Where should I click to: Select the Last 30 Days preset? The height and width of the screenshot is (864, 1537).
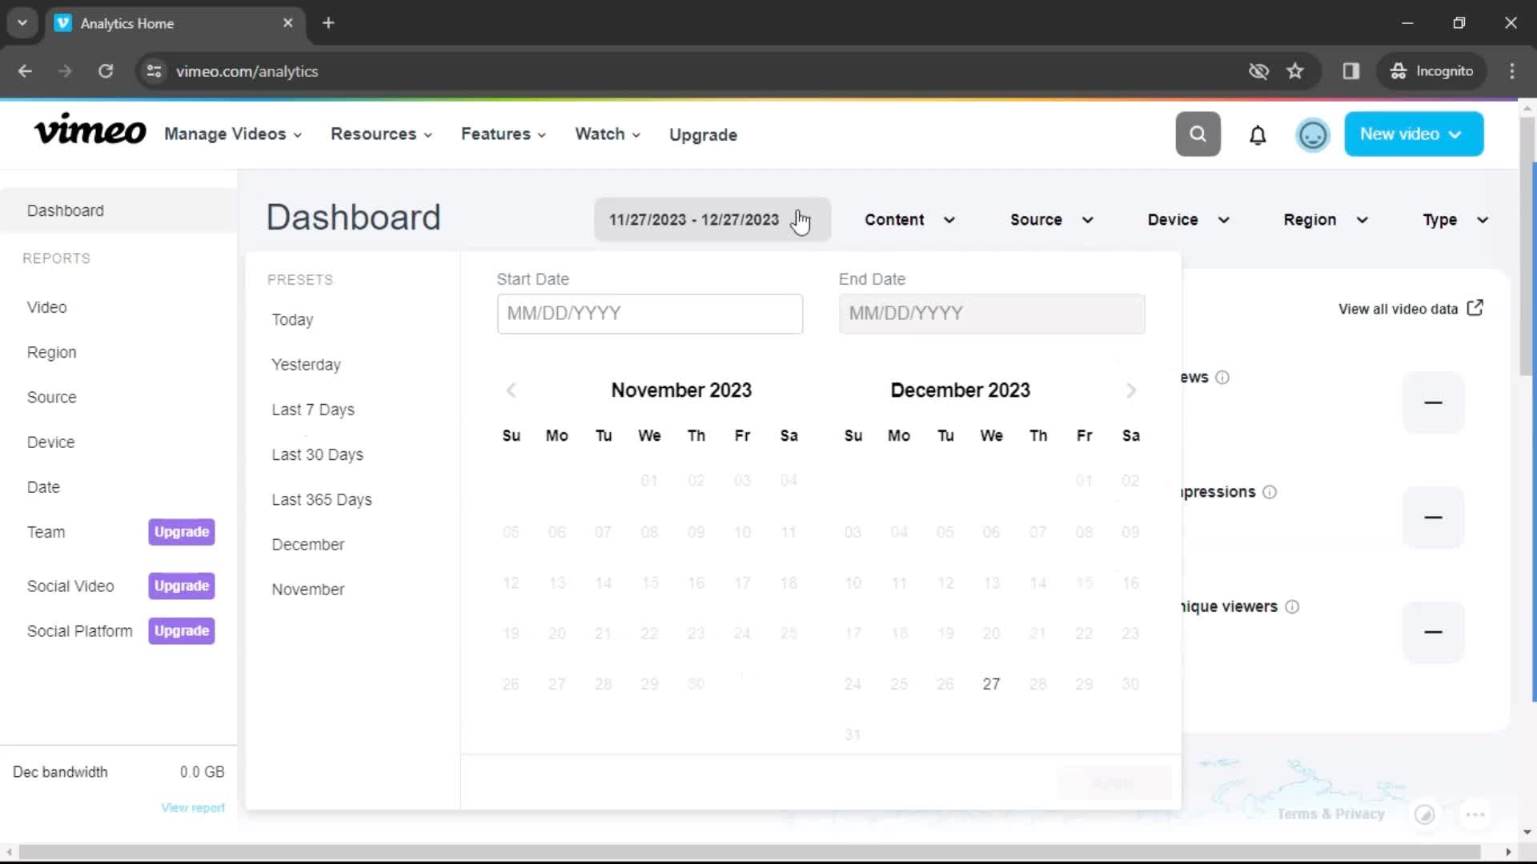317,454
